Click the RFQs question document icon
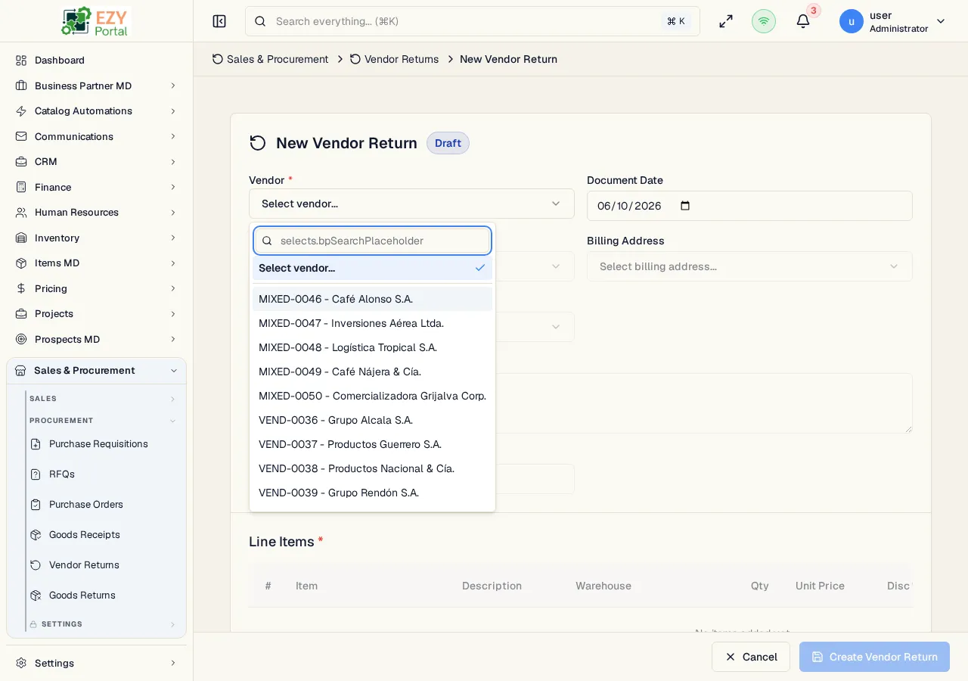Image resolution: width=968 pixels, height=681 pixels. click(36, 474)
